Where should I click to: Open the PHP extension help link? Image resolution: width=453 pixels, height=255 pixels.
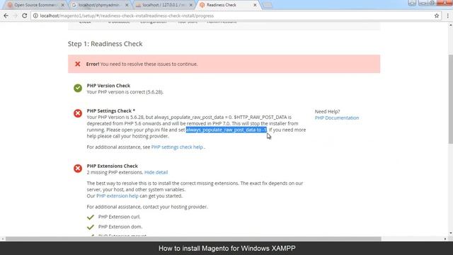pos(117,195)
